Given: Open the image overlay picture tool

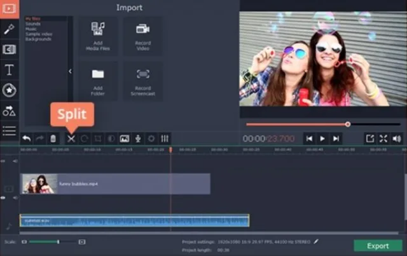Looking at the screenshot, I should click(125, 138).
